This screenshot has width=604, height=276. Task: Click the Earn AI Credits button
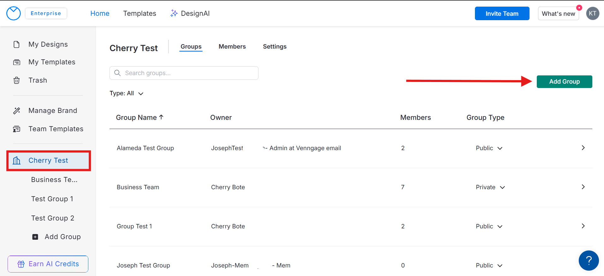[x=48, y=264]
